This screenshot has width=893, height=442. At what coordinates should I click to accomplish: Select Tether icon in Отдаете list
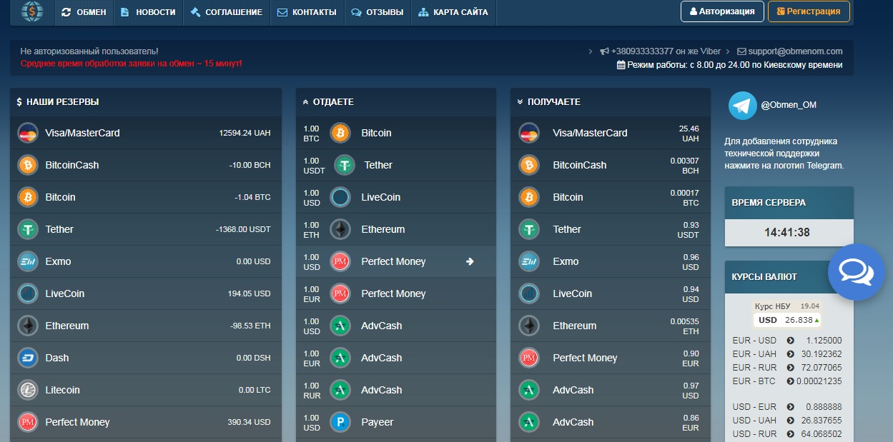click(345, 165)
